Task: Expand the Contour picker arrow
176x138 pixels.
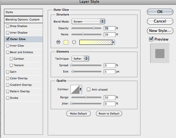Action: pyautogui.click(x=81, y=89)
